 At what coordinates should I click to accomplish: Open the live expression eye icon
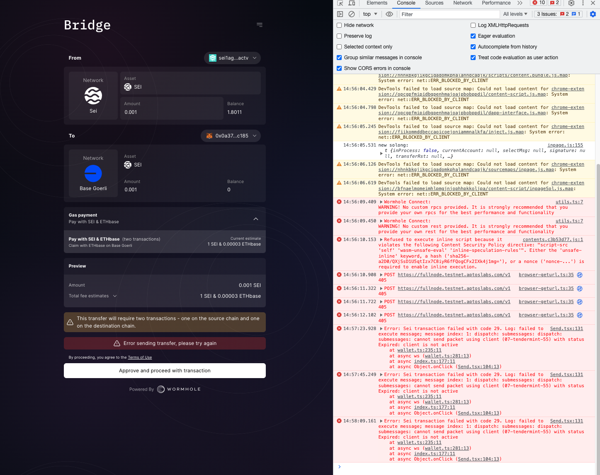coord(389,14)
